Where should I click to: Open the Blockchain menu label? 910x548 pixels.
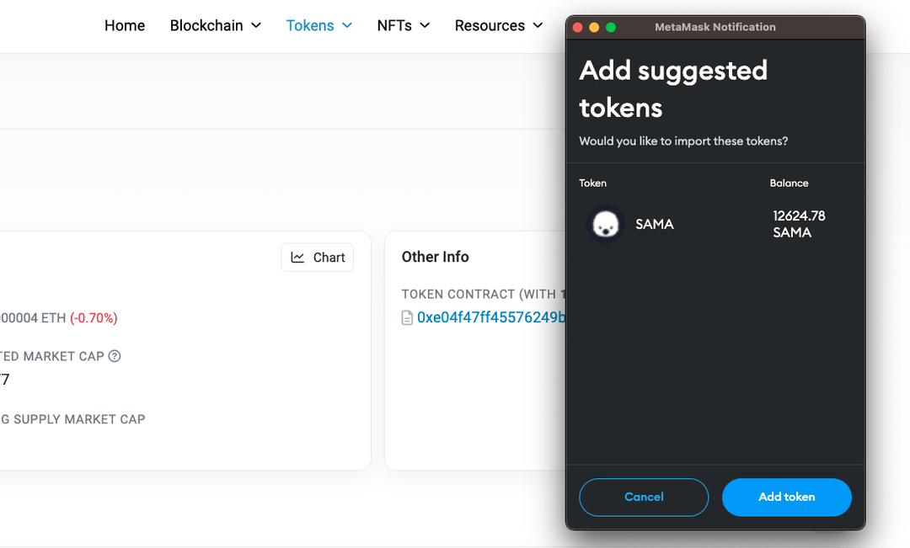pos(206,25)
